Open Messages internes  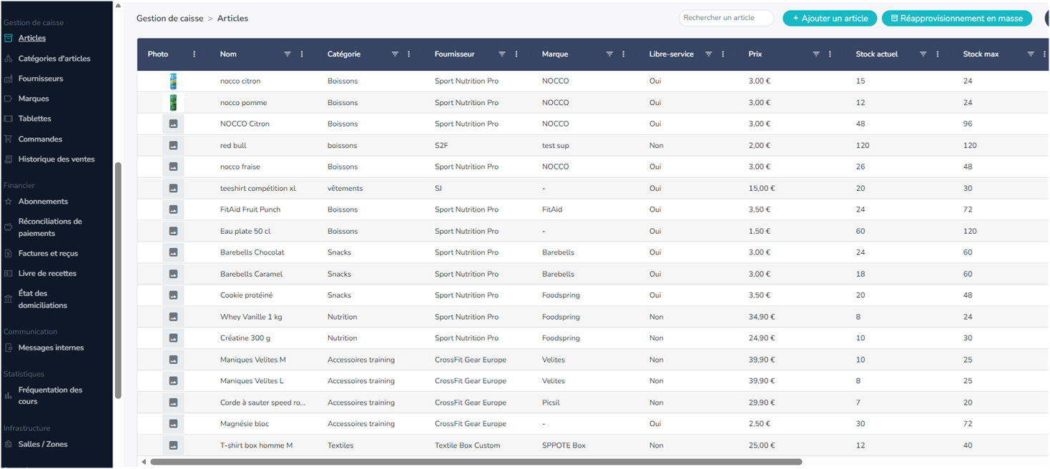[51, 347]
